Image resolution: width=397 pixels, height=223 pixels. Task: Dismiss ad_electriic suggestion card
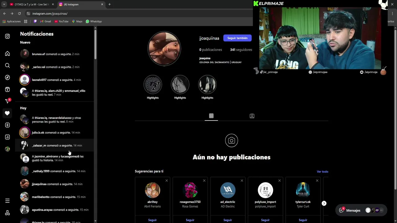(x=242, y=181)
